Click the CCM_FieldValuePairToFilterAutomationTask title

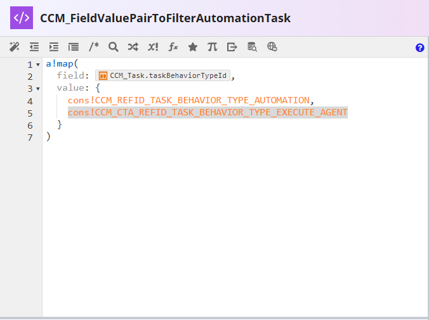[165, 18]
